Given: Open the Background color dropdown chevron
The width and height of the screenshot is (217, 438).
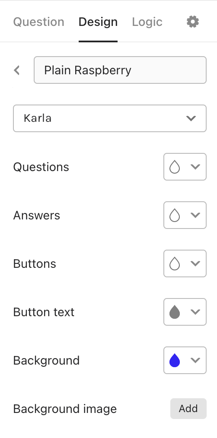Looking at the screenshot, I should (195, 360).
